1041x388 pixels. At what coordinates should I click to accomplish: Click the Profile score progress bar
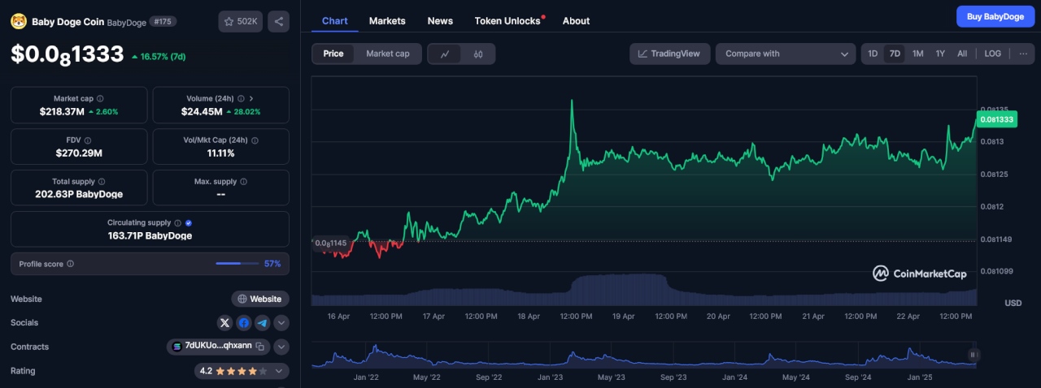pyautogui.click(x=237, y=264)
